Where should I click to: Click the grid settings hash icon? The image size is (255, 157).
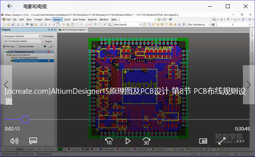coord(250,20)
